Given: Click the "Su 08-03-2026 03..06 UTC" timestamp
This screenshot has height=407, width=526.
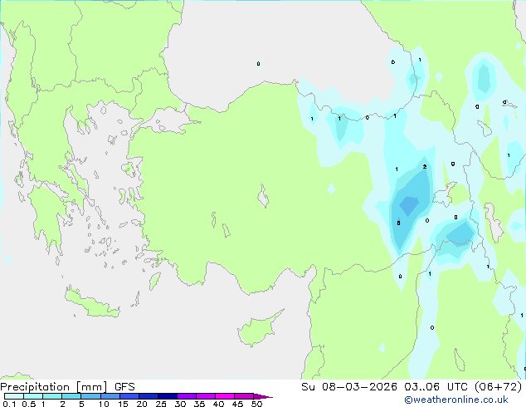Looking at the screenshot, I should tap(384, 386).
